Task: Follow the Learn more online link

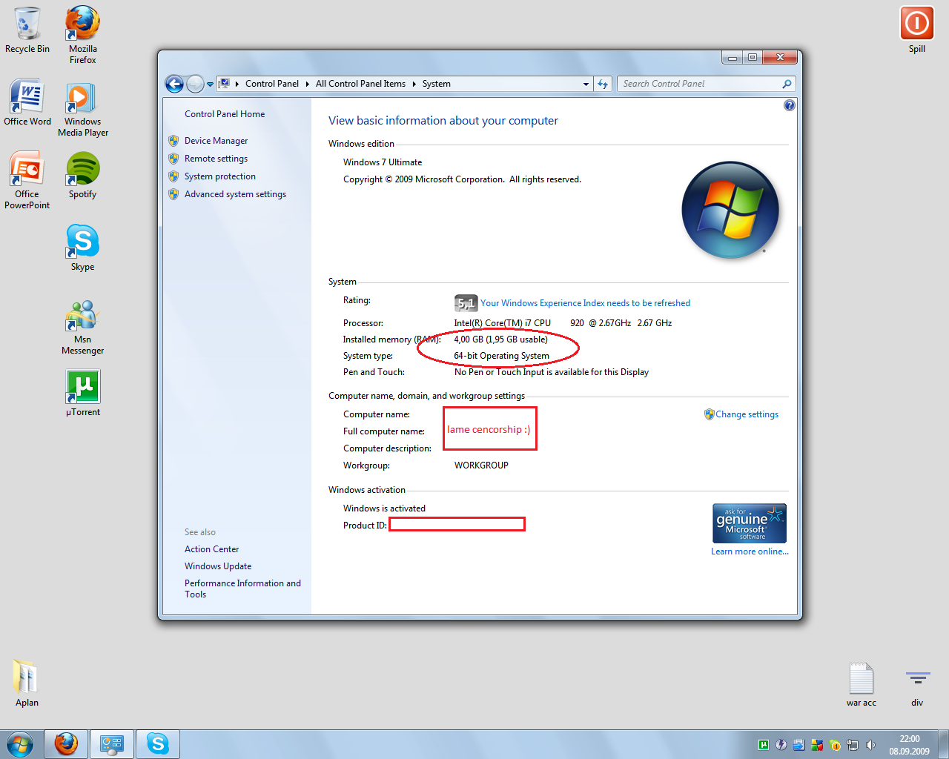Action: click(x=750, y=551)
